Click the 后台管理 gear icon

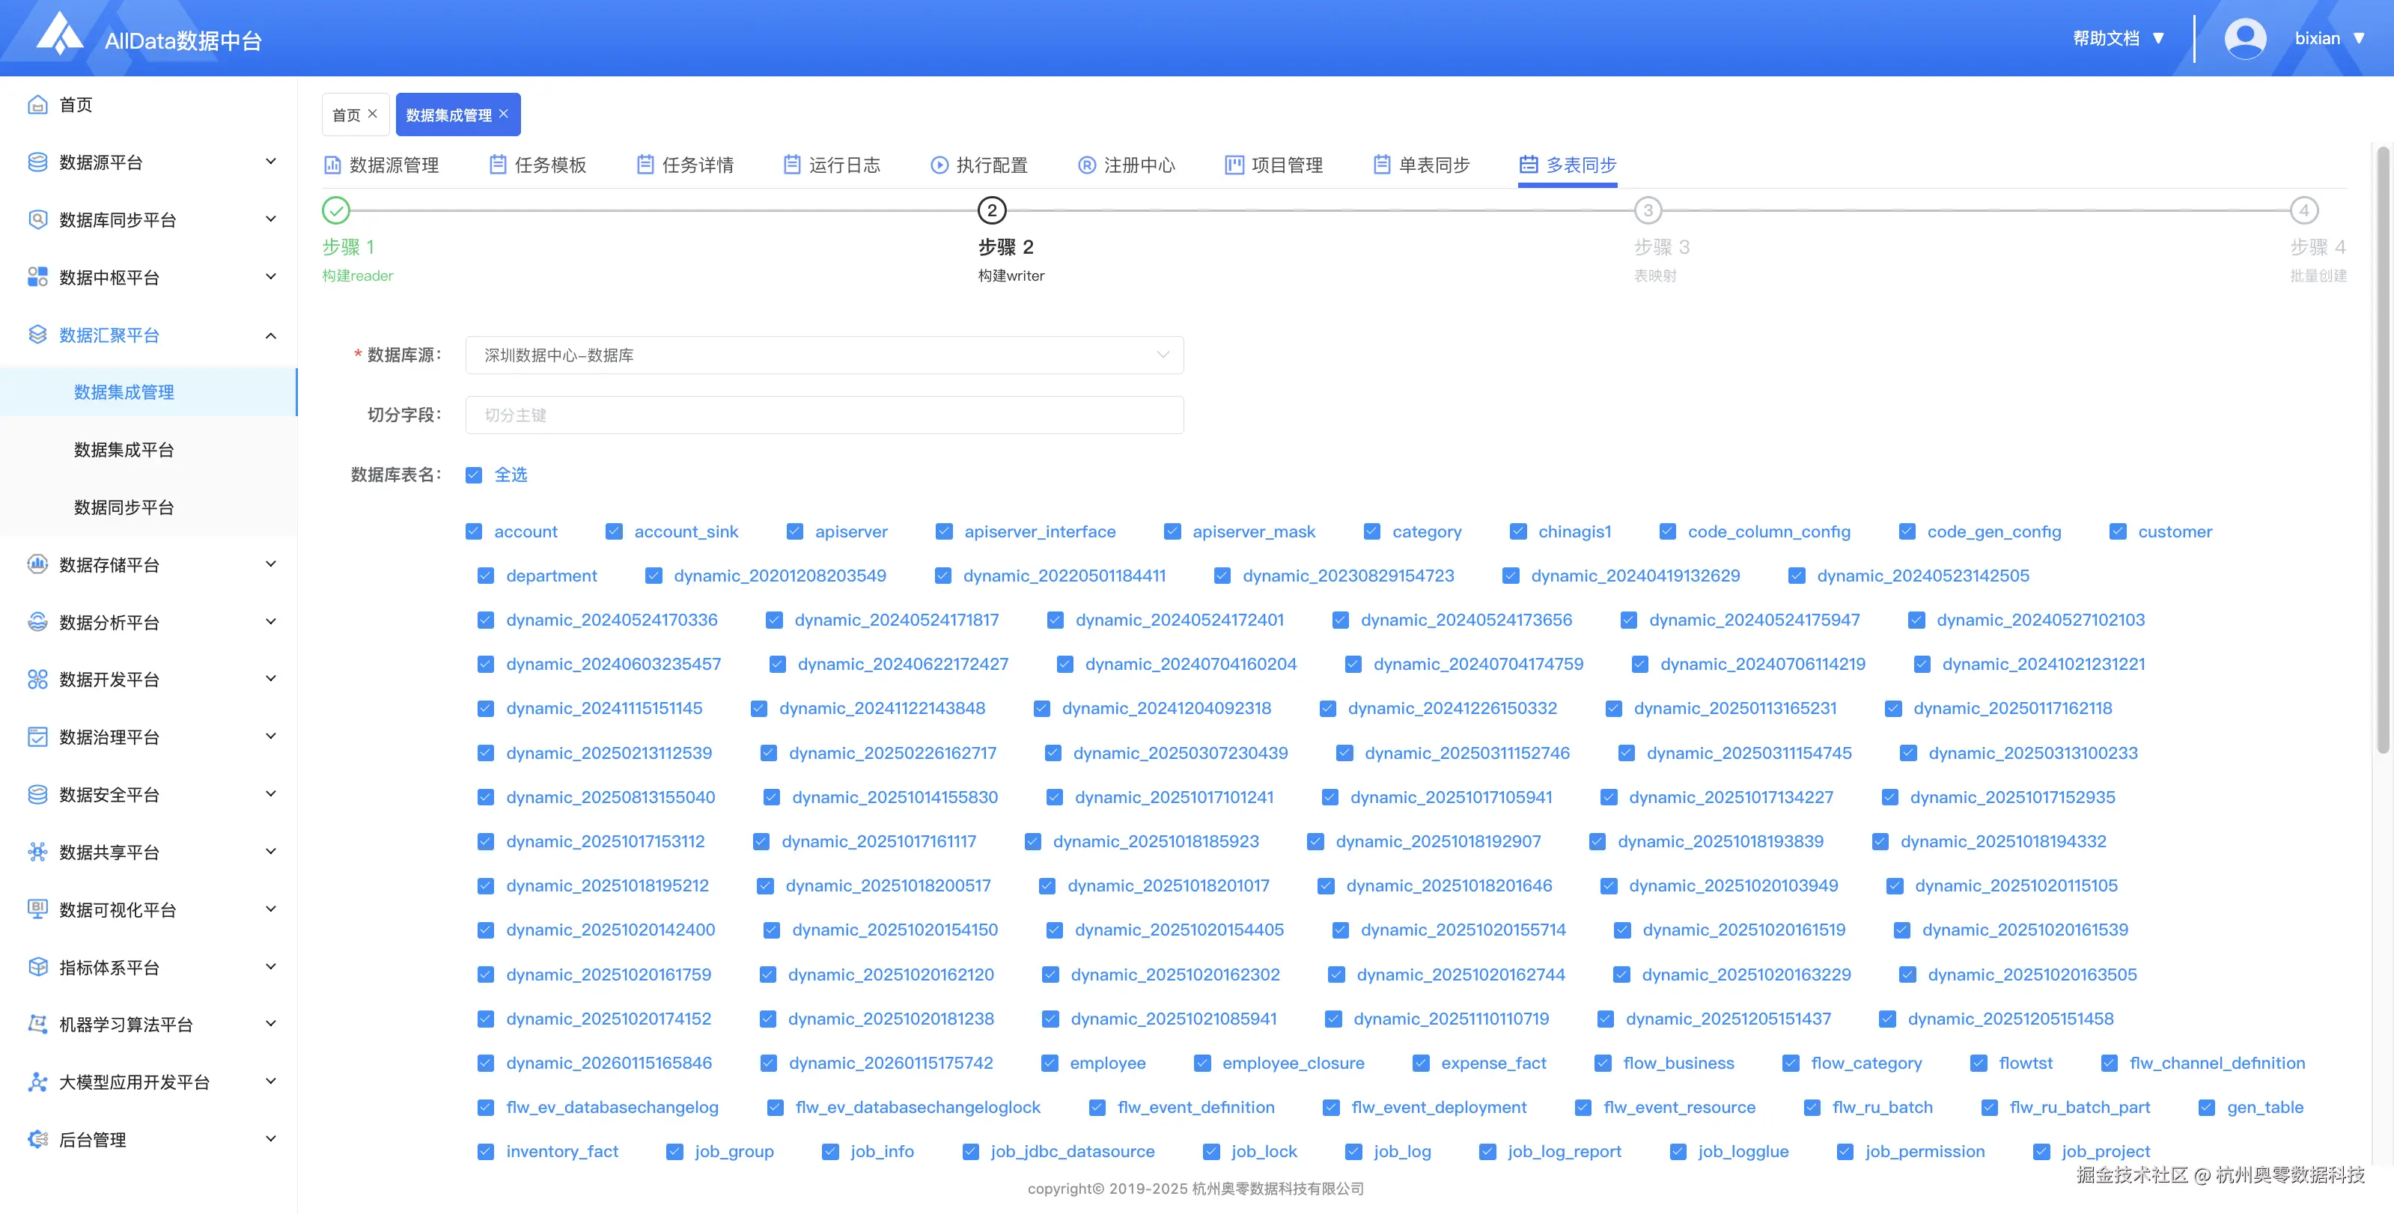(37, 1138)
